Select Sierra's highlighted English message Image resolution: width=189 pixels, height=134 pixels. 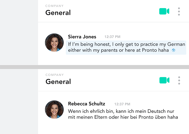tap(126, 48)
